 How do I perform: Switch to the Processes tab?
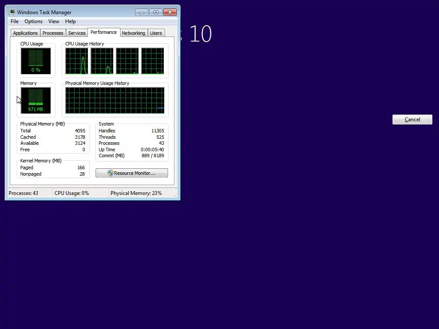pos(53,33)
